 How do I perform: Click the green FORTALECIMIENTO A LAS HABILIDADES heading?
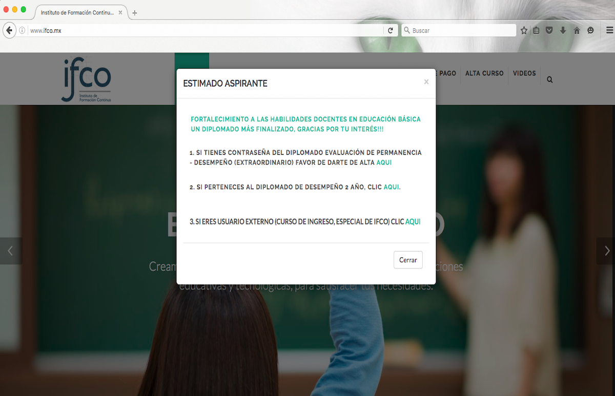point(305,124)
